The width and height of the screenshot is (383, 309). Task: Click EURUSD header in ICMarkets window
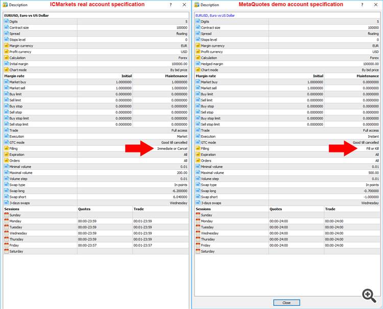tap(27, 15)
